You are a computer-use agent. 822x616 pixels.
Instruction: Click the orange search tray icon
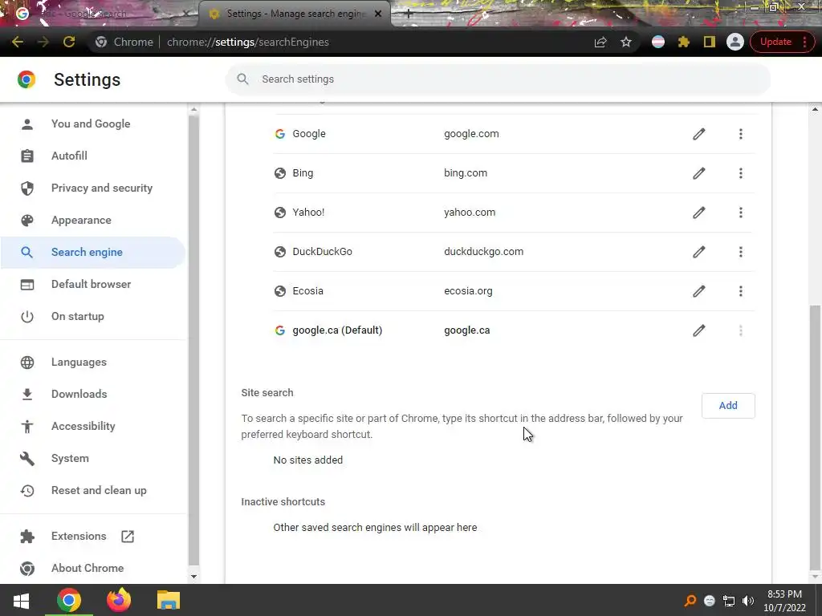click(690, 601)
